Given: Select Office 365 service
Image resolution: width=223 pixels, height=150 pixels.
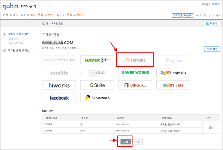Looking at the screenshot, I should [135, 85].
